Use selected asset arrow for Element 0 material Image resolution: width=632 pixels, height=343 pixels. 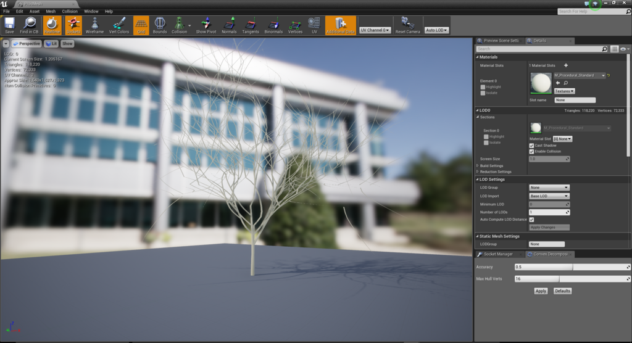pyautogui.click(x=558, y=83)
